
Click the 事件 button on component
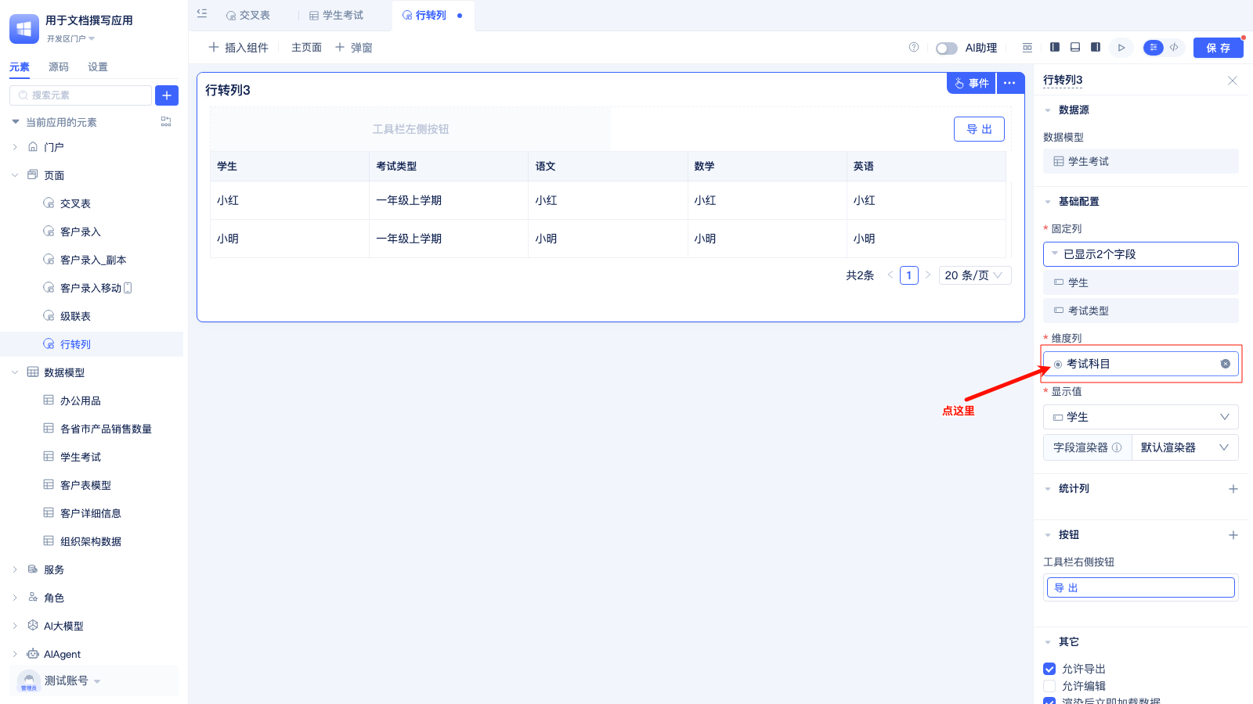point(971,83)
